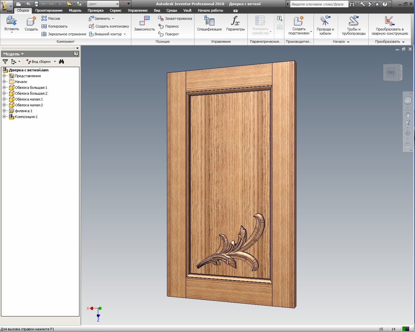Switch to the Управление ribbon tab
Screen dimensions: 415x332
pos(138,10)
